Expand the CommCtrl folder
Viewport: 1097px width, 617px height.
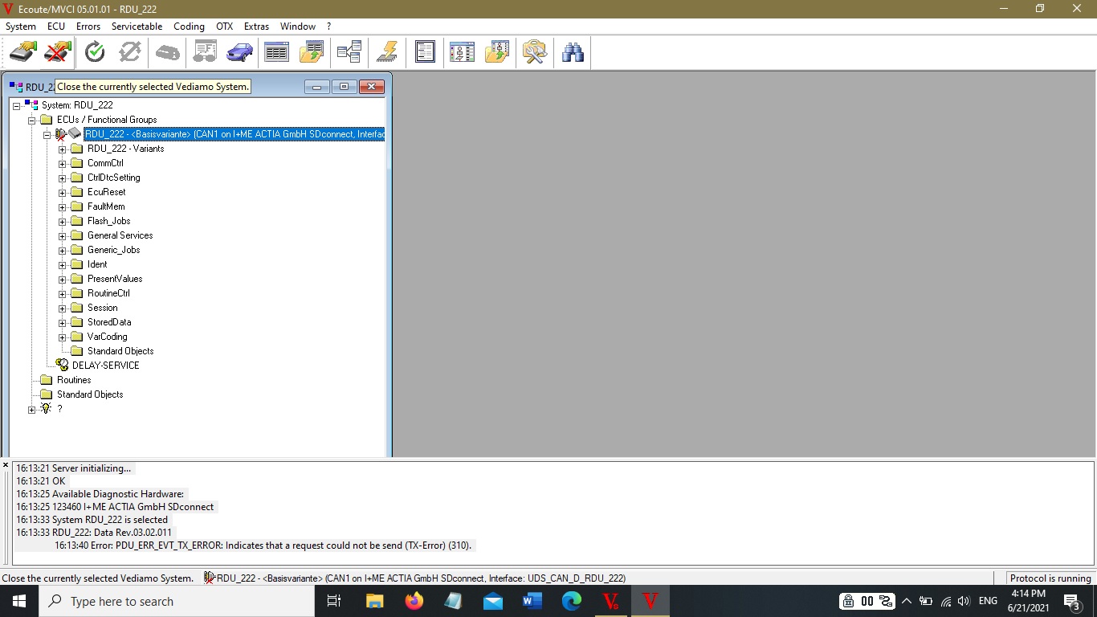tap(63, 163)
